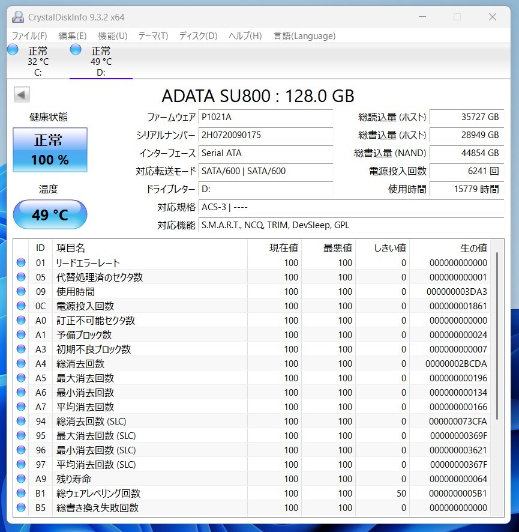Click the previous disk arrow button

22,95
